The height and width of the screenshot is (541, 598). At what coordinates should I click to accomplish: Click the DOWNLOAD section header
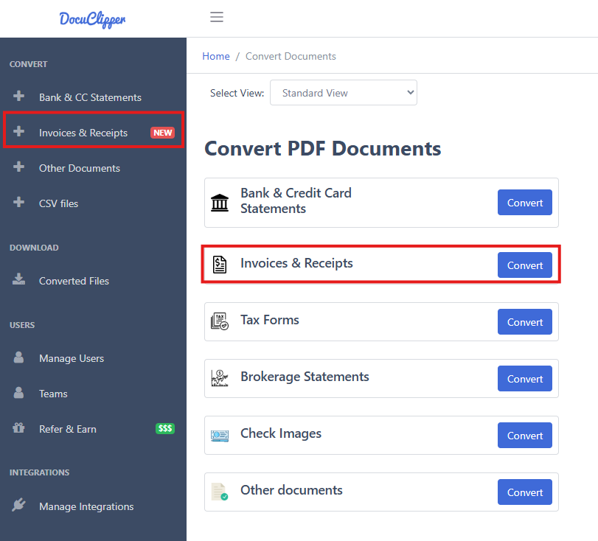(34, 248)
